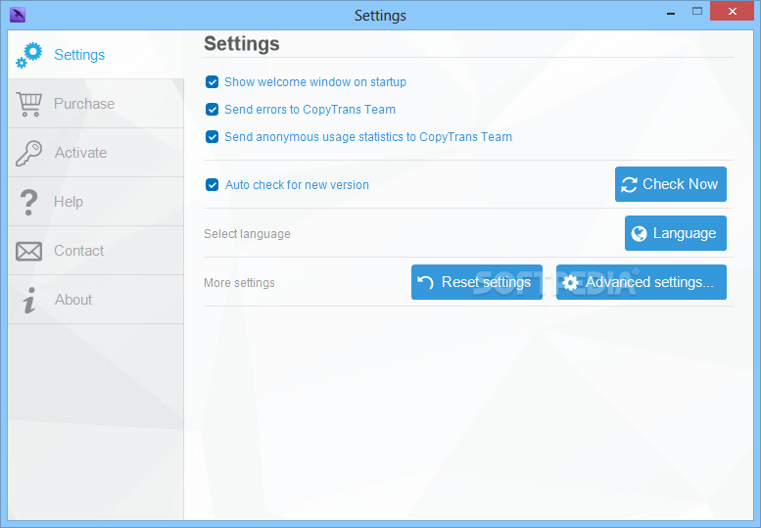The height and width of the screenshot is (528, 761).
Task: Click the Send anonymous usage statistics label
Action: click(x=368, y=137)
